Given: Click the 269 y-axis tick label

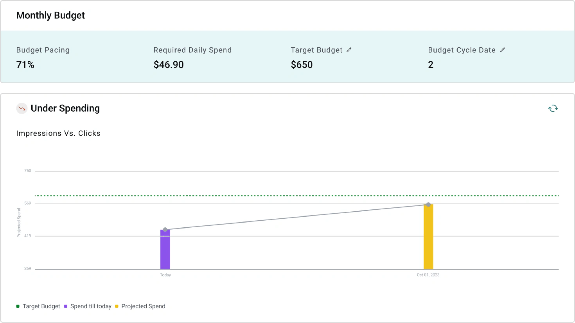Looking at the screenshot, I should 28,269.
